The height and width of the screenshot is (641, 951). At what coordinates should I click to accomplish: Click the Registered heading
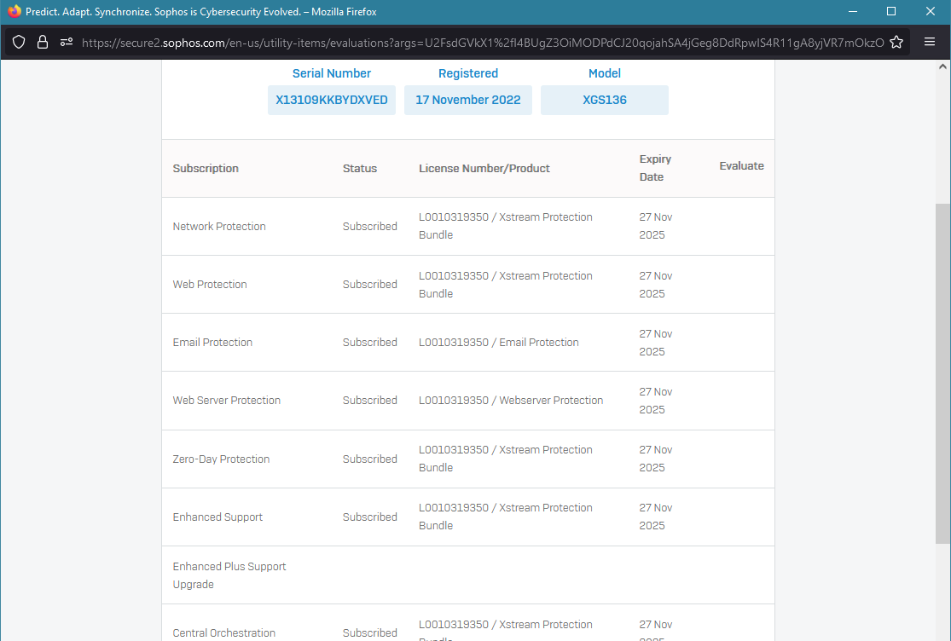(467, 73)
